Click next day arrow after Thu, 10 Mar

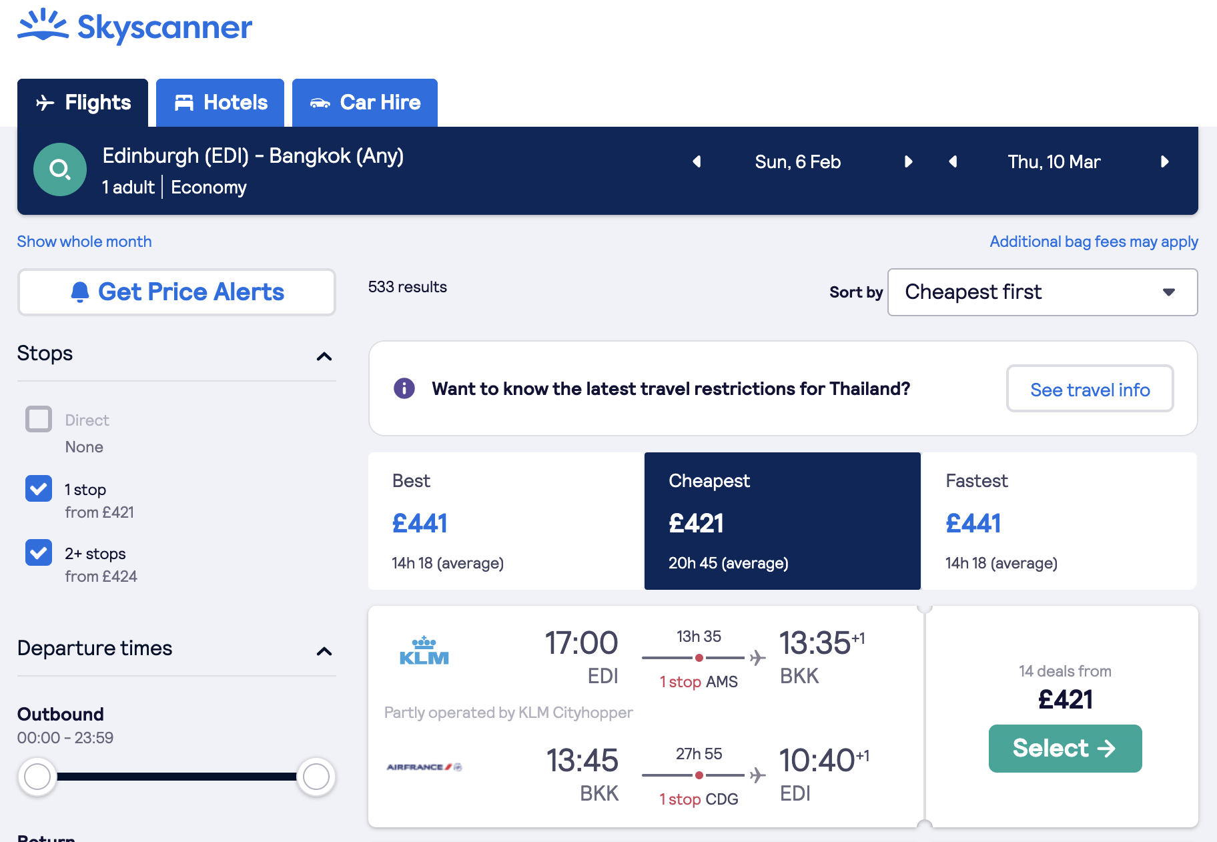click(1164, 161)
